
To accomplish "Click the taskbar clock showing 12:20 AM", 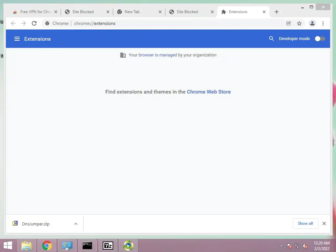I will tap(322, 246).
